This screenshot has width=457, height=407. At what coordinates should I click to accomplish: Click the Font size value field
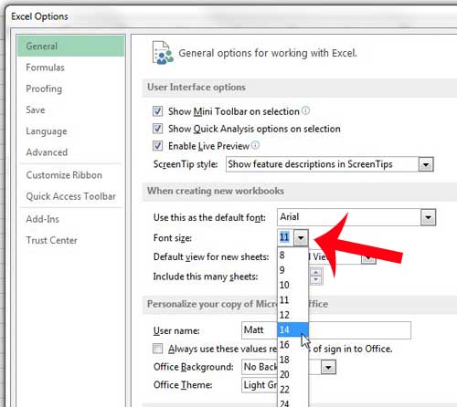[x=286, y=237]
